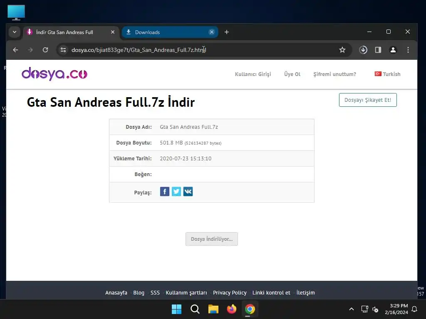Open Blog footer link
Image resolution: width=426 pixels, height=319 pixels.
click(139, 293)
